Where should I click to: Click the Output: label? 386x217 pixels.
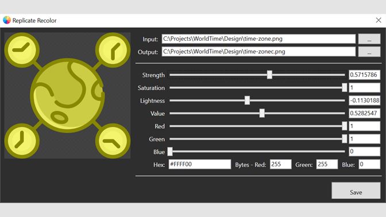point(148,52)
